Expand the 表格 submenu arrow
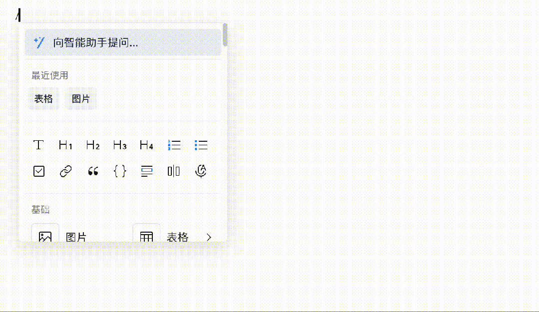 tap(209, 237)
